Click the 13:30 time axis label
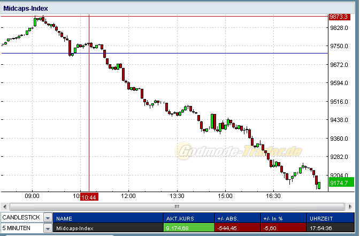The height and width of the screenshot is (236, 360). (177, 196)
